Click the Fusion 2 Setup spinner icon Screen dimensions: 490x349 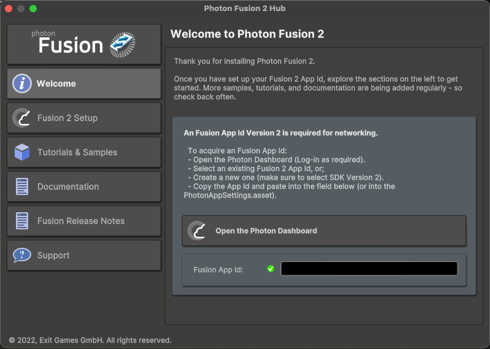coord(21,118)
